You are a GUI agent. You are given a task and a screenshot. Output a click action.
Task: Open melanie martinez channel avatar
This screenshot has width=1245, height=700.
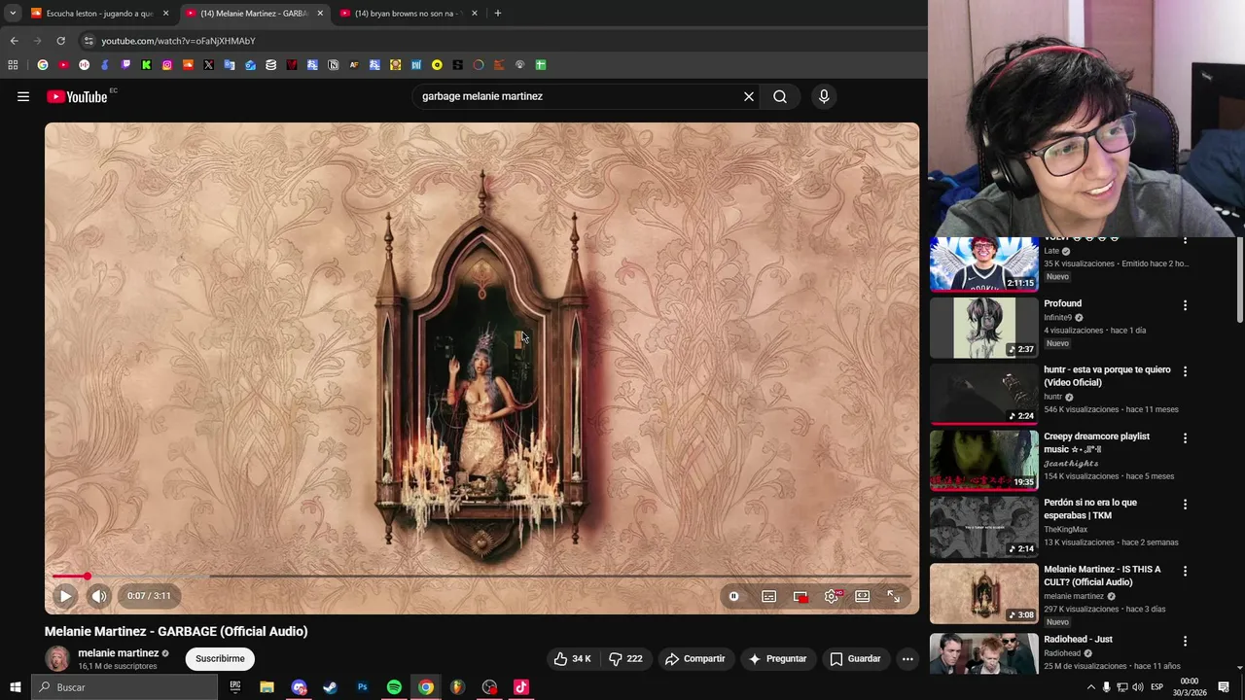click(57, 658)
